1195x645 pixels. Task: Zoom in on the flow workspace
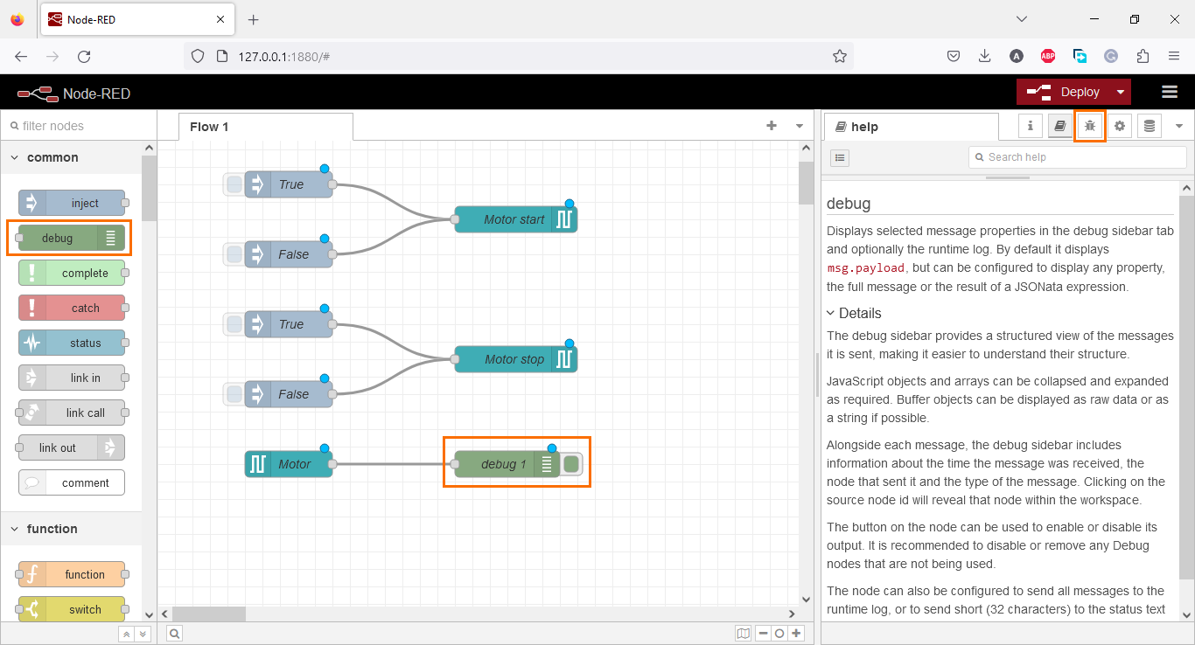tap(796, 633)
